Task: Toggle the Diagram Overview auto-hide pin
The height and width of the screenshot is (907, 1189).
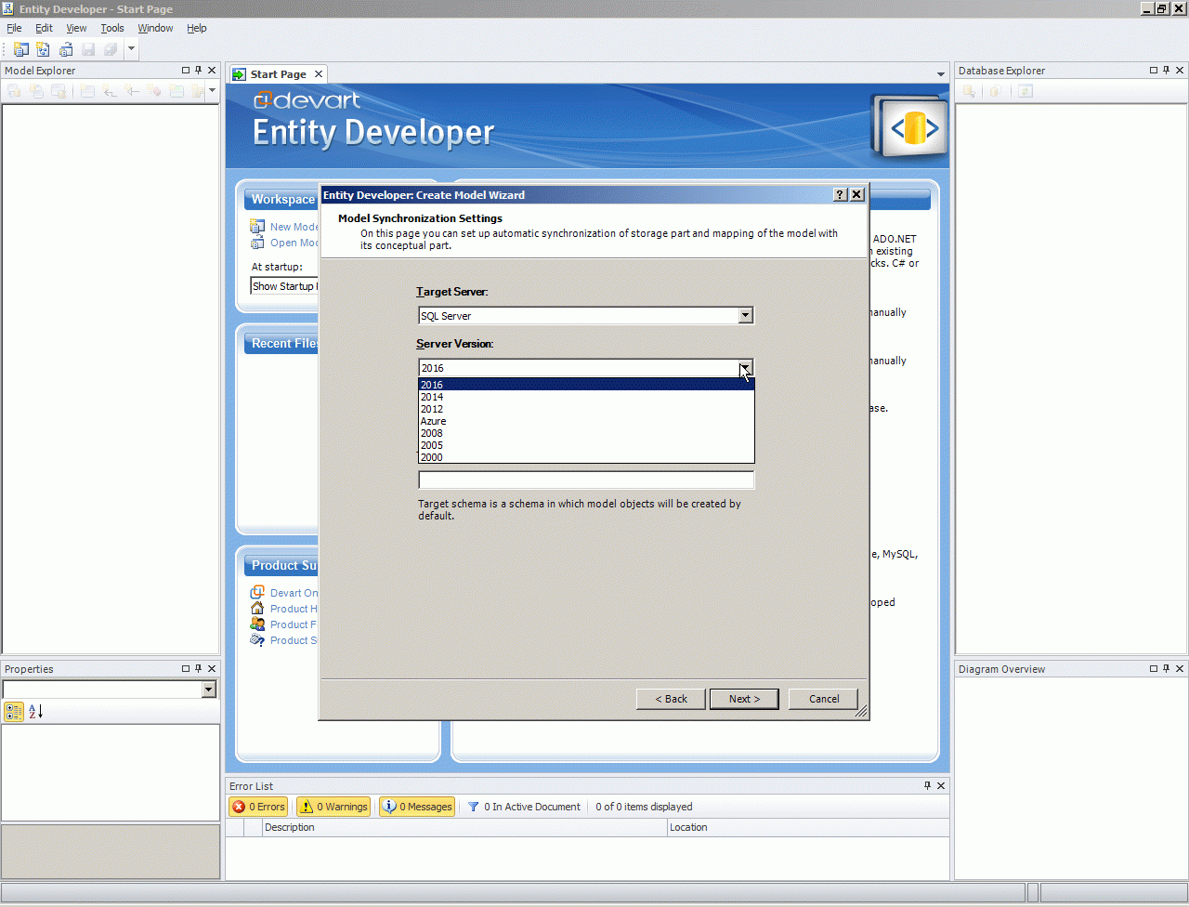Action: pyautogui.click(x=1167, y=669)
